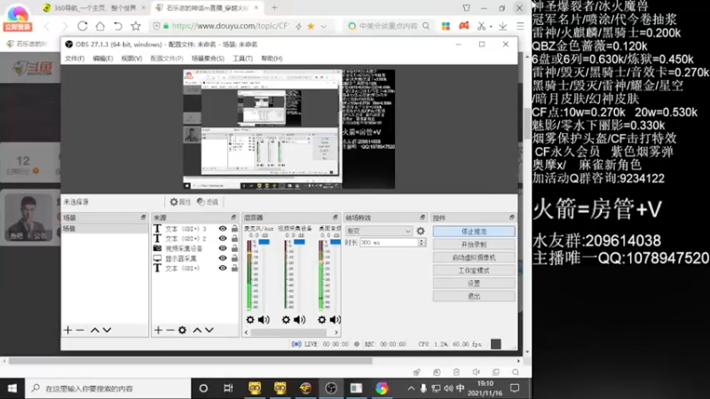The image size is (710, 399).
Task: Open the 渐变 transition dropdown
Action: [x=379, y=231]
